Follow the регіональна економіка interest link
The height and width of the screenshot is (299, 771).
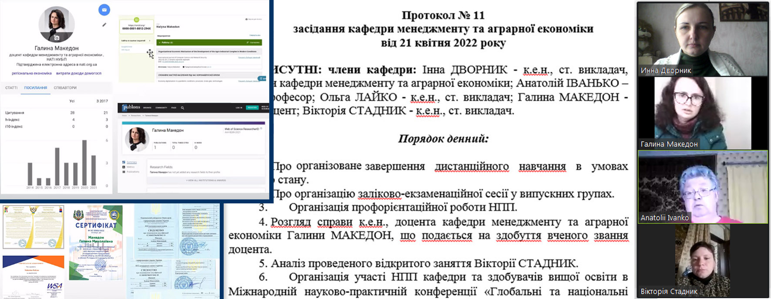31,73
